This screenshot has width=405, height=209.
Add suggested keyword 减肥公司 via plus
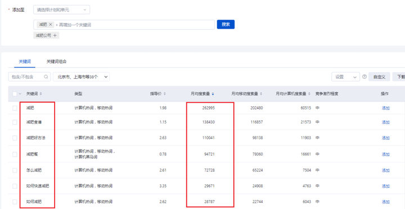(55, 35)
